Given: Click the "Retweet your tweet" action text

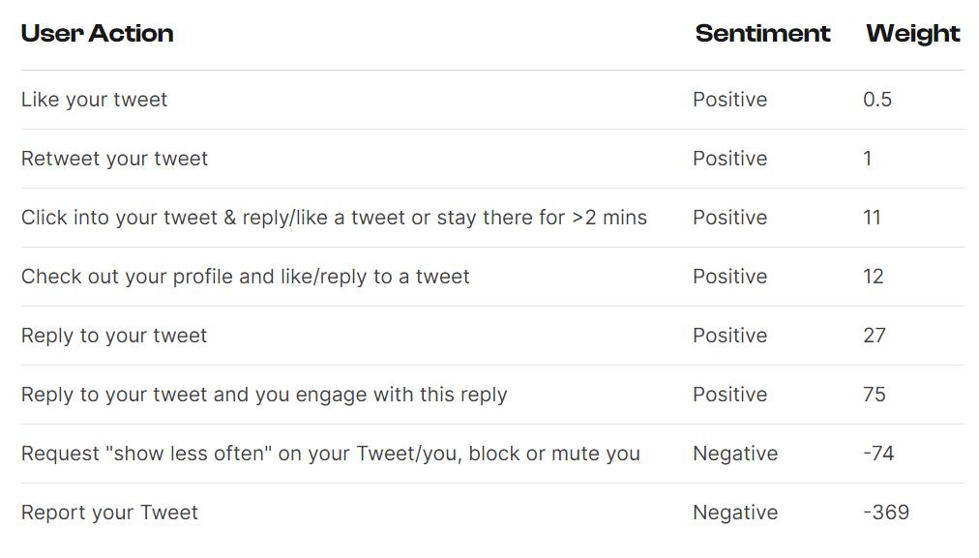Looking at the screenshot, I should (114, 159).
